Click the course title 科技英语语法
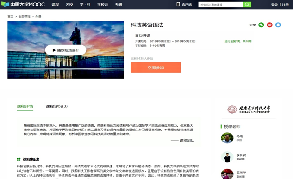The image size is (293, 179). 147,25
